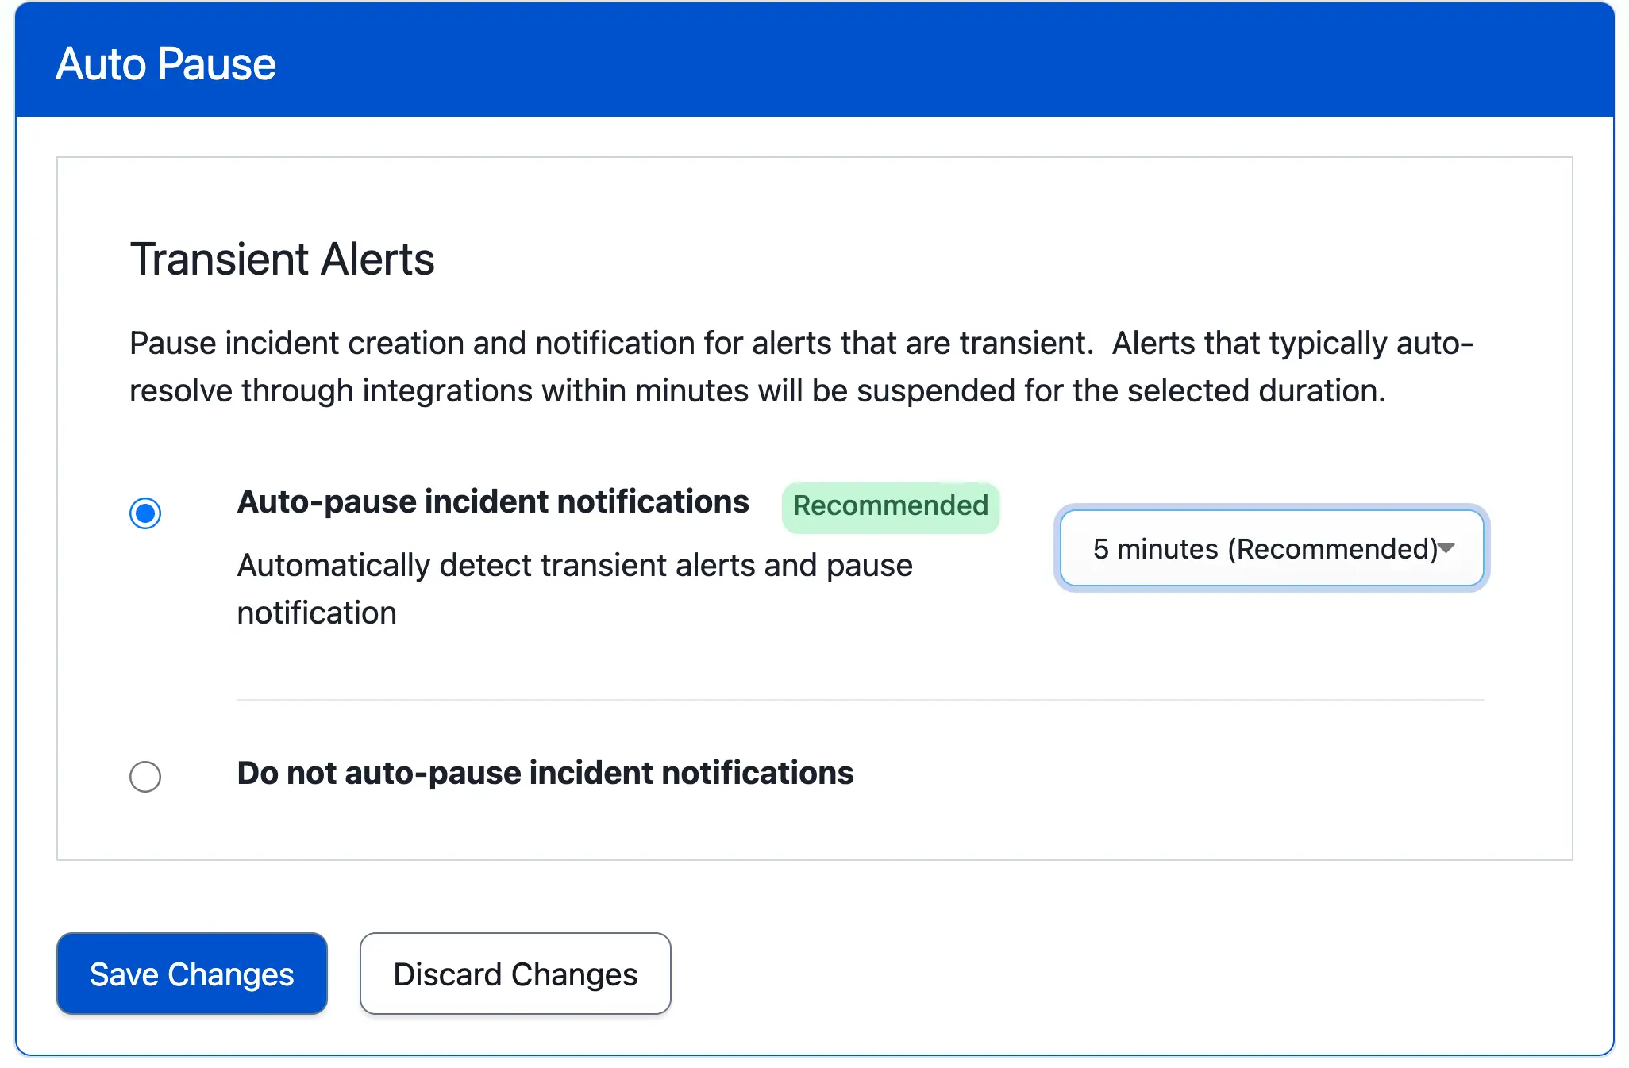
Task: Click the 5 minutes text inside the select box
Action: point(1155,549)
